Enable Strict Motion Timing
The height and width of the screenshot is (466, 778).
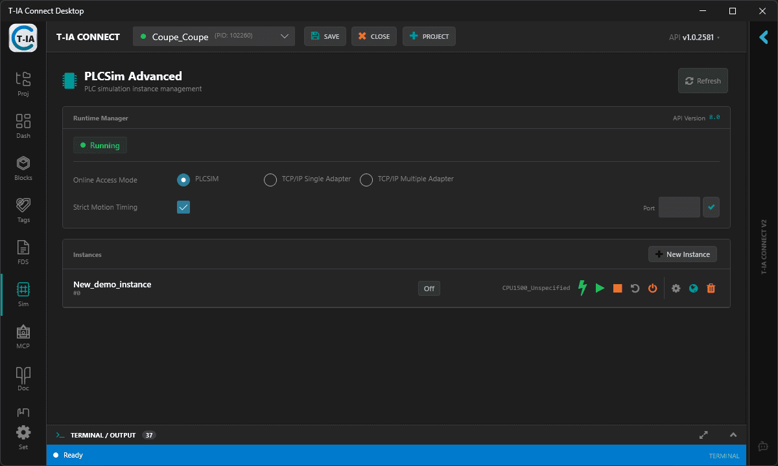pos(183,207)
